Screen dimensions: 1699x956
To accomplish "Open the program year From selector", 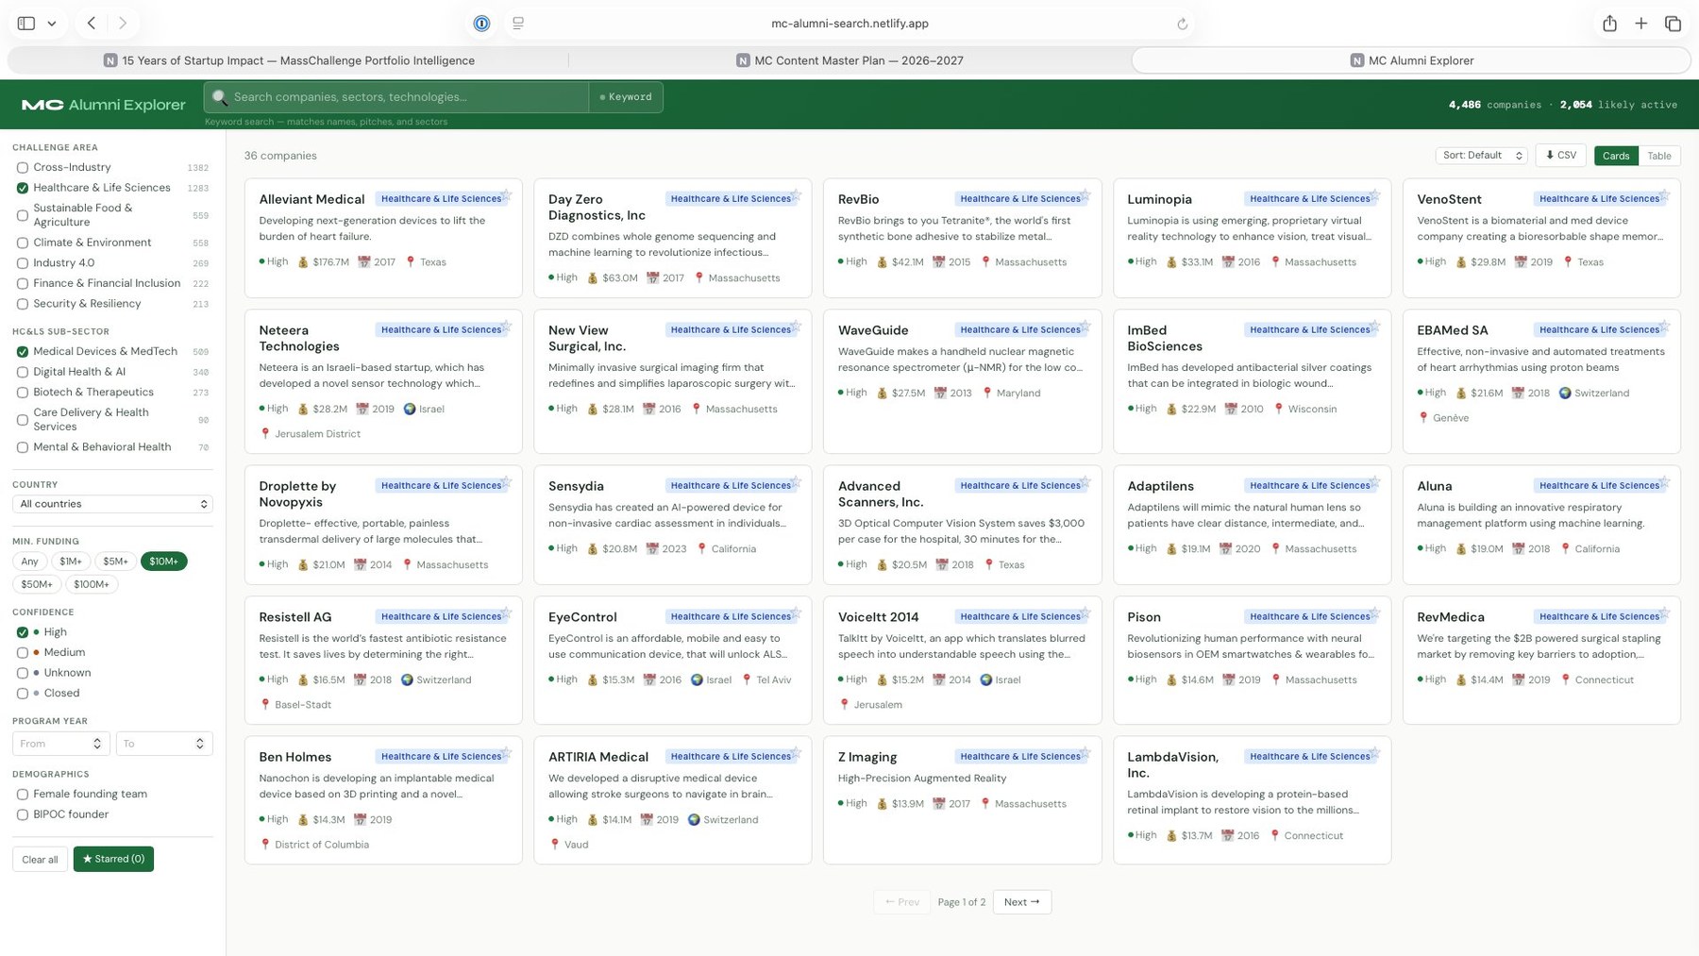I will pyautogui.click(x=61, y=744).
